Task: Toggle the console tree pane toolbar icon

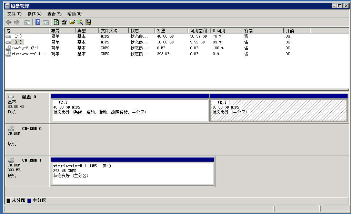Action: click(27, 22)
